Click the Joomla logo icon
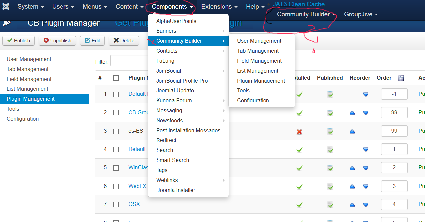 (x=6, y=7)
